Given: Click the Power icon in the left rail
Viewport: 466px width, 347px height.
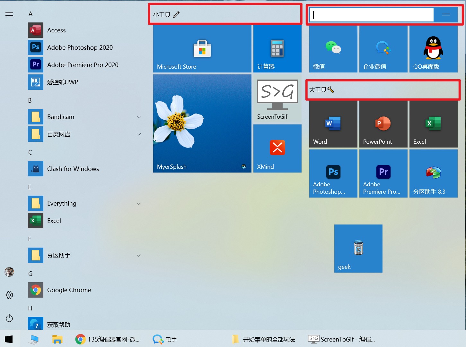Looking at the screenshot, I should click(9, 318).
